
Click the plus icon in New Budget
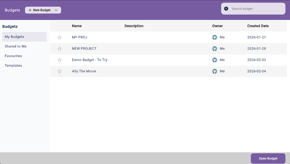30,10
